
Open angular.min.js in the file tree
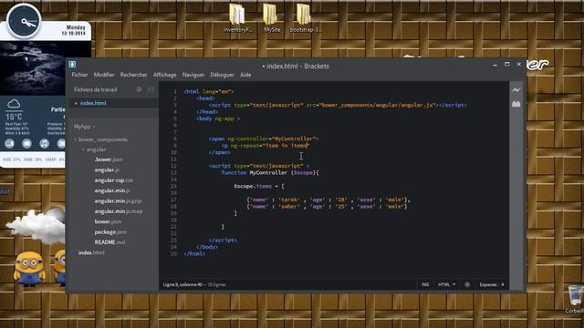[x=112, y=190]
